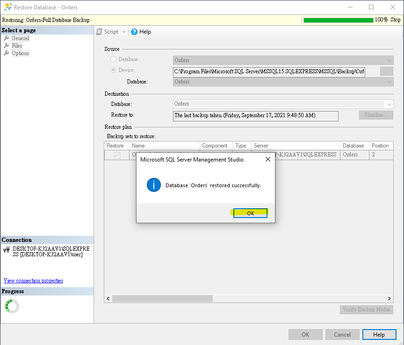
Task: Select the General page icon
Action: (6, 38)
